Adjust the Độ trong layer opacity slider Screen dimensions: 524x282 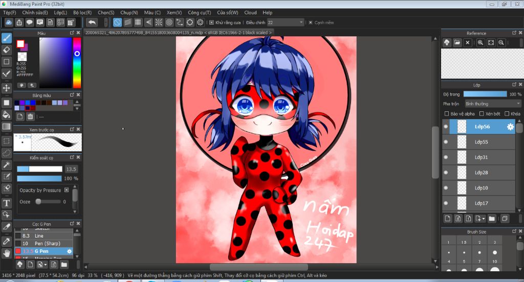(485, 95)
